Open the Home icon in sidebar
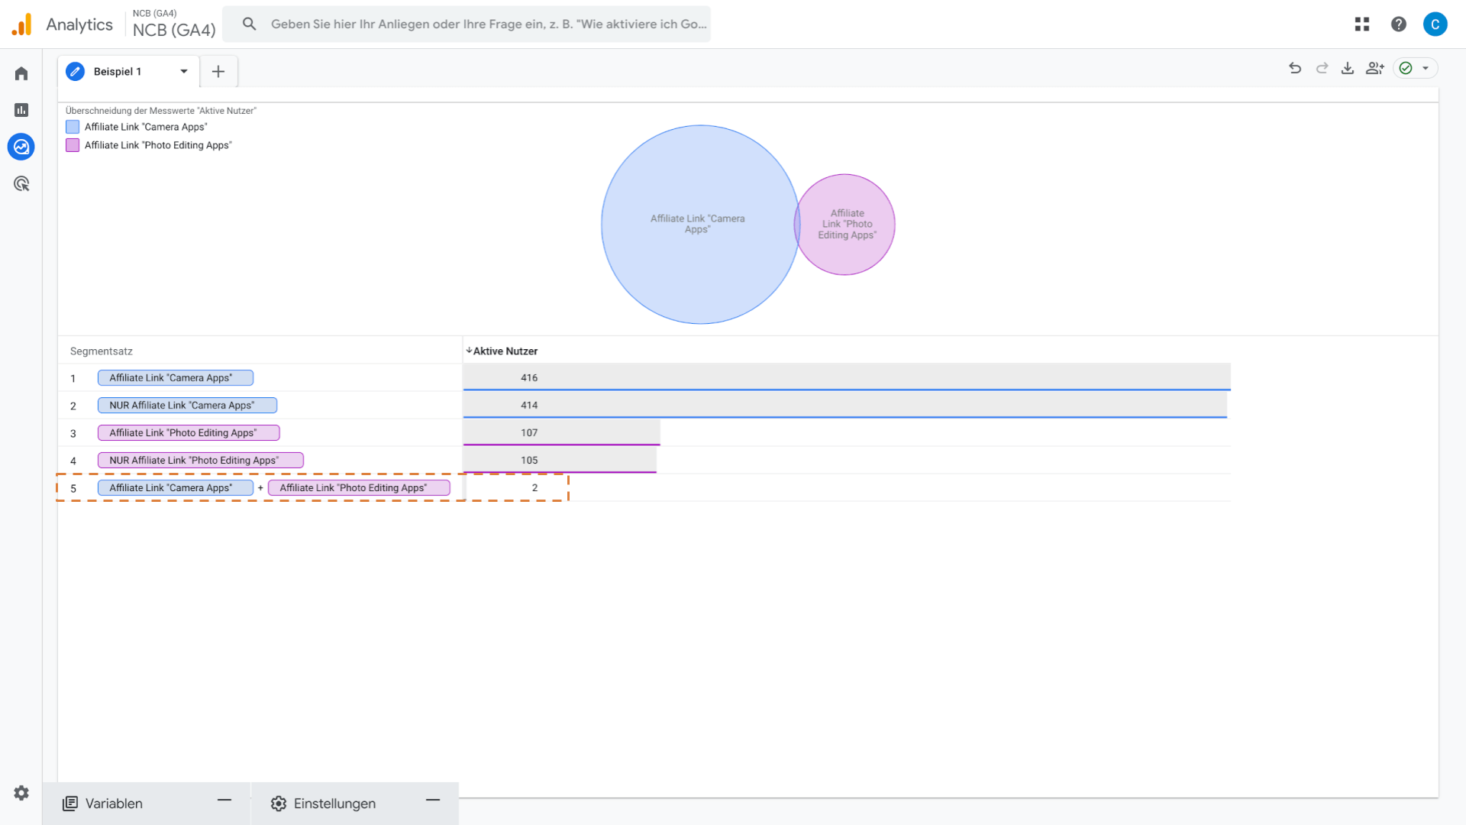Image resolution: width=1466 pixels, height=825 pixels. tap(21, 73)
